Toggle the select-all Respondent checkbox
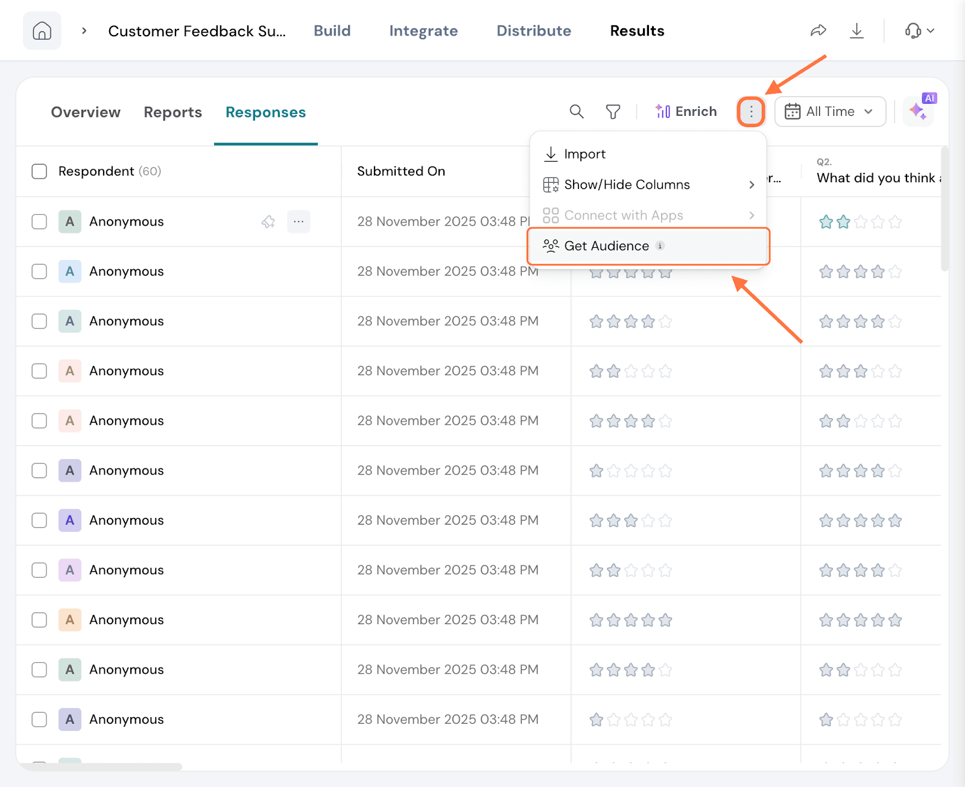The height and width of the screenshot is (787, 965). 39,171
